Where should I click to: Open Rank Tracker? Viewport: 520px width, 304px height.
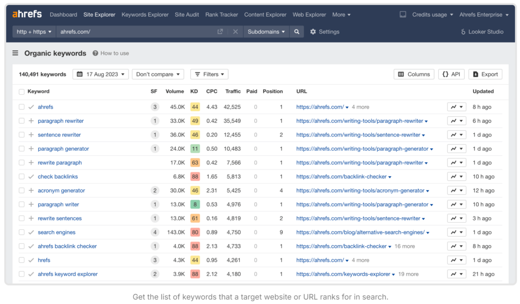[221, 15]
